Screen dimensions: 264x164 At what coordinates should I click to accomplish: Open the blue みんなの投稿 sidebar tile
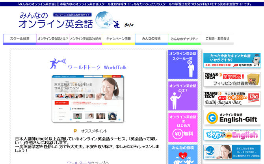tap(183, 155)
